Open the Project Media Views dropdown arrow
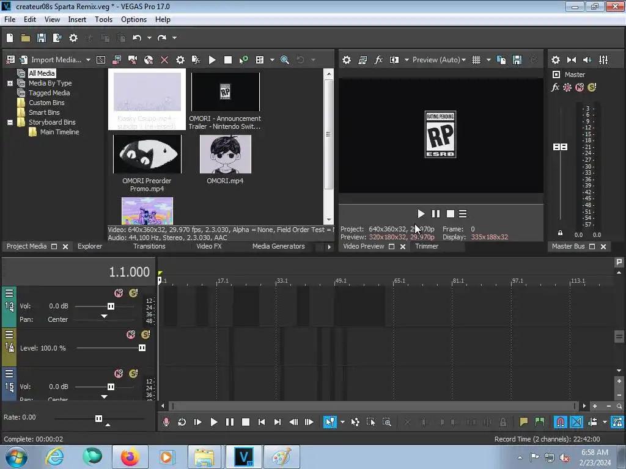This screenshot has height=469, width=626. (x=272, y=60)
